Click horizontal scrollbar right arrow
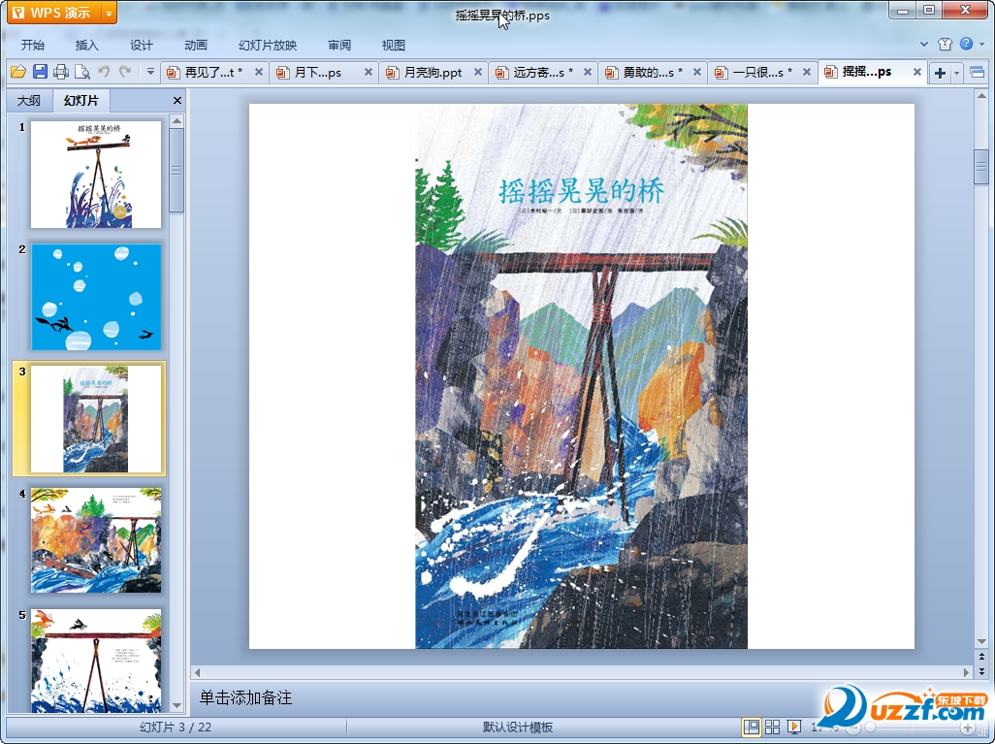 tap(967, 672)
